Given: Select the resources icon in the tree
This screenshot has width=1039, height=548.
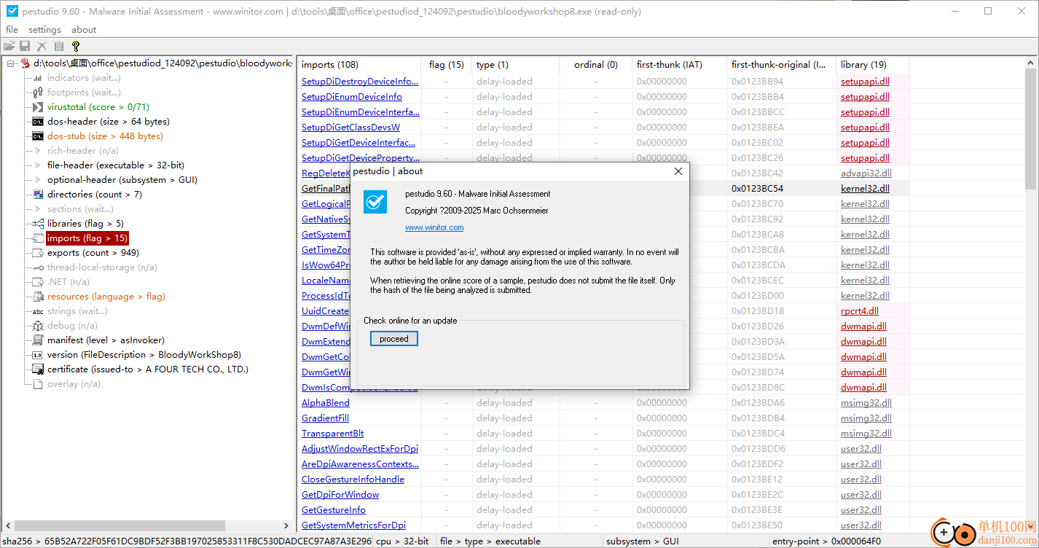Looking at the screenshot, I should (x=38, y=297).
